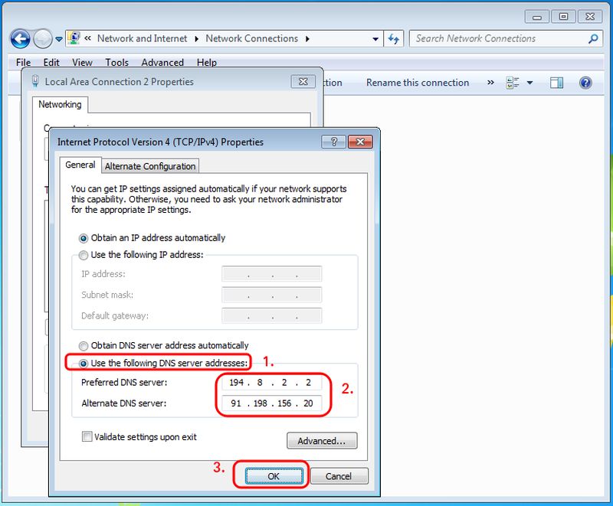Enable Validate settings upon exit checkbox
The height and width of the screenshot is (506, 613).
(x=87, y=437)
